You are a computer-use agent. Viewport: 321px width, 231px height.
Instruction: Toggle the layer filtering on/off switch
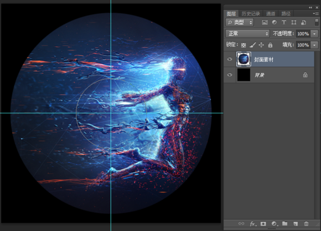317,22
